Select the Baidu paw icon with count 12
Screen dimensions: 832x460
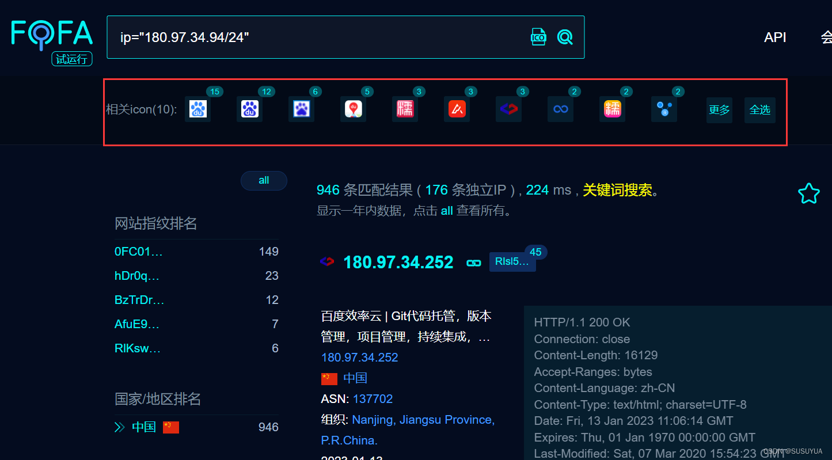pyautogui.click(x=249, y=109)
